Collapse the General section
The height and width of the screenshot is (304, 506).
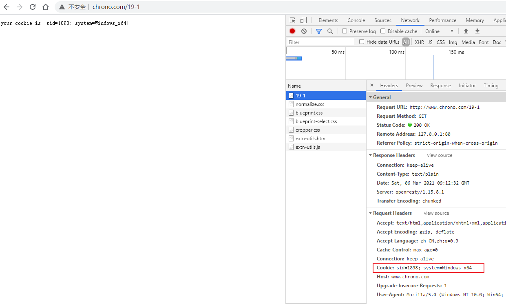[x=370, y=97]
